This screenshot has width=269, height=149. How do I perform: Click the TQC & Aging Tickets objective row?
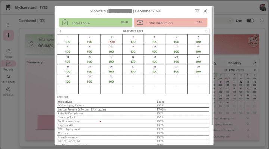(x=133, y=105)
